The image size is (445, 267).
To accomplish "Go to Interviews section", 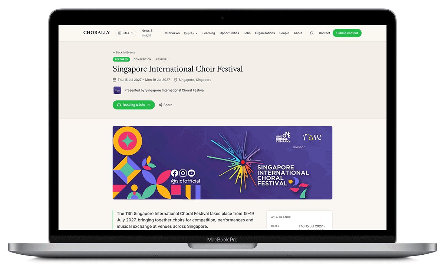I will point(172,33).
